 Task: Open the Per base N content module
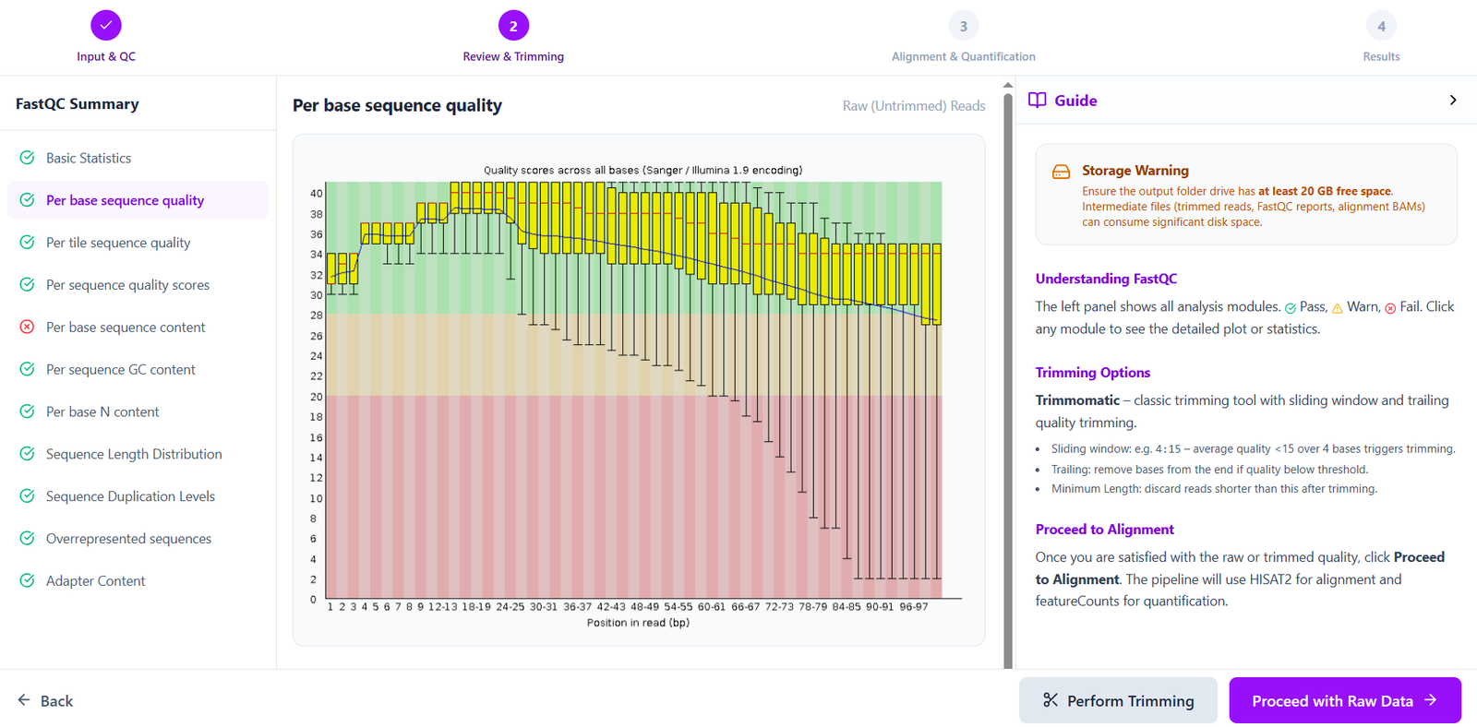click(138, 411)
